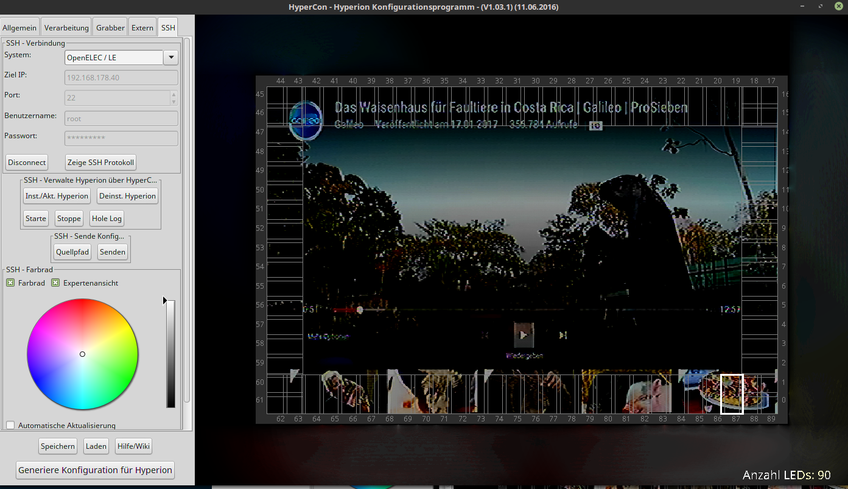Click the black triangle brightness slider handle
Screen dimensions: 848x489
click(164, 300)
